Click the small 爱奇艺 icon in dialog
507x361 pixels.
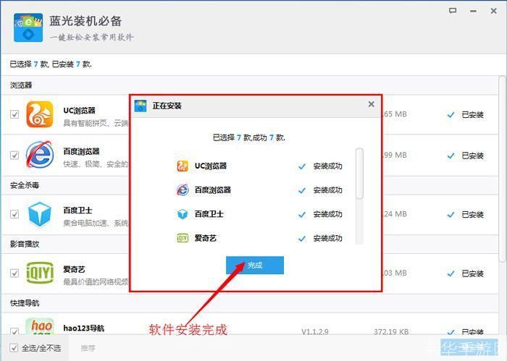(183, 238)
